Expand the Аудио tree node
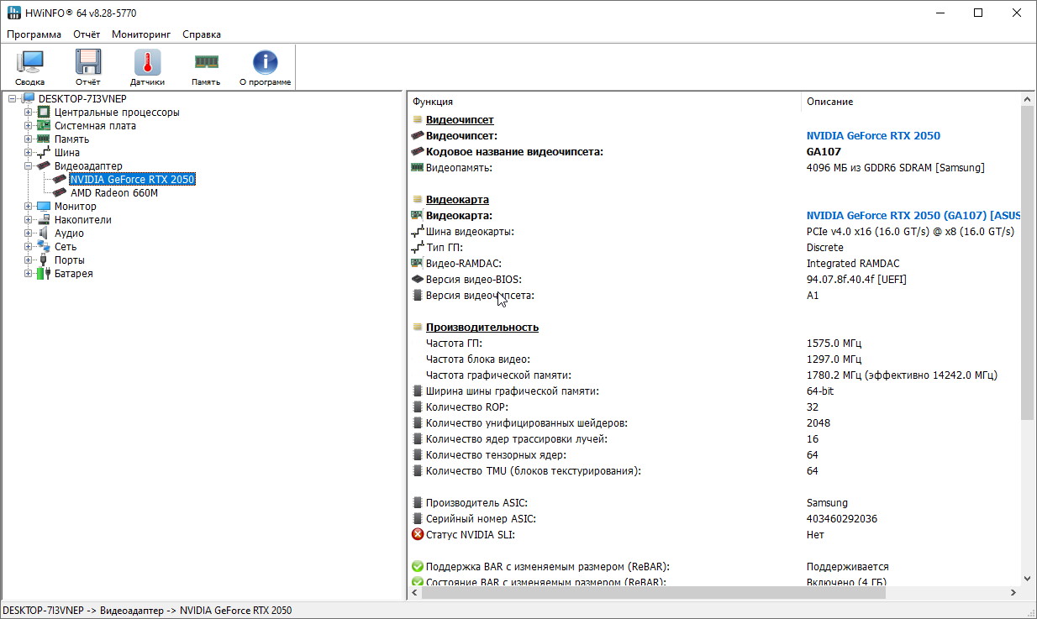Viewport: 1037px width, 619px height. point(28,233)
